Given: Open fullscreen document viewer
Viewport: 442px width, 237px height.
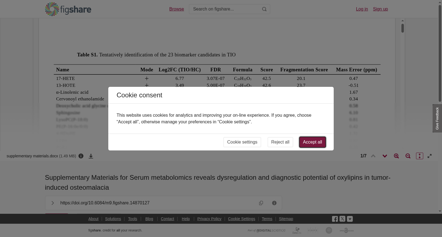Looking at the screenshot, I should click(430, 156).
